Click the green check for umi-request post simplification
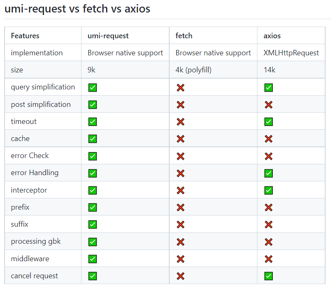 click(92, 104)
